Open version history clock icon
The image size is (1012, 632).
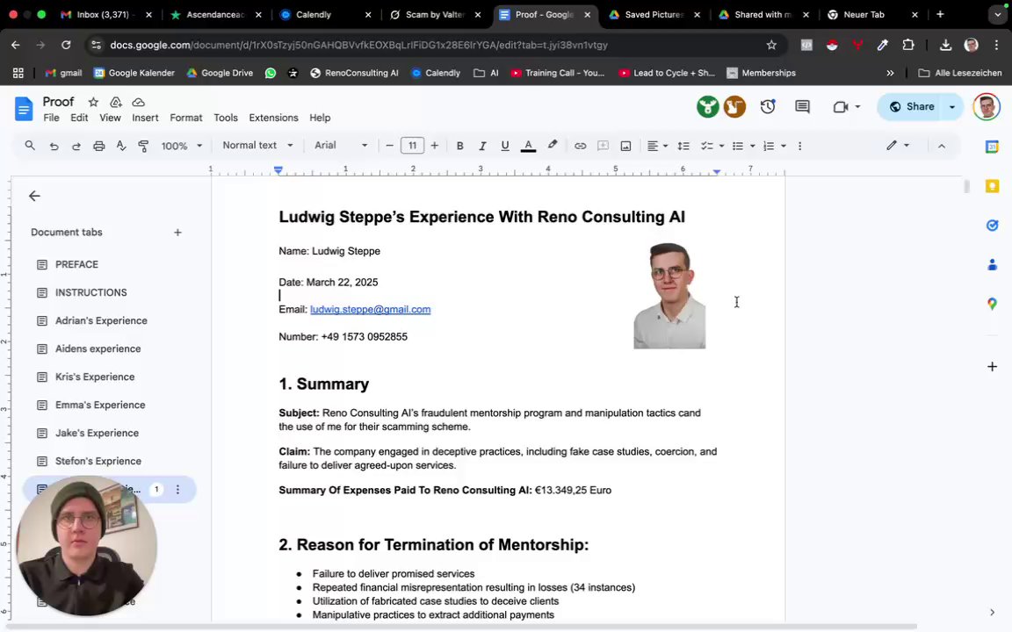768,107
